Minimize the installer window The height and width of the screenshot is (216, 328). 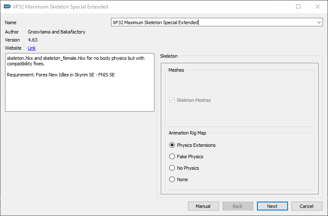(279, 6)
